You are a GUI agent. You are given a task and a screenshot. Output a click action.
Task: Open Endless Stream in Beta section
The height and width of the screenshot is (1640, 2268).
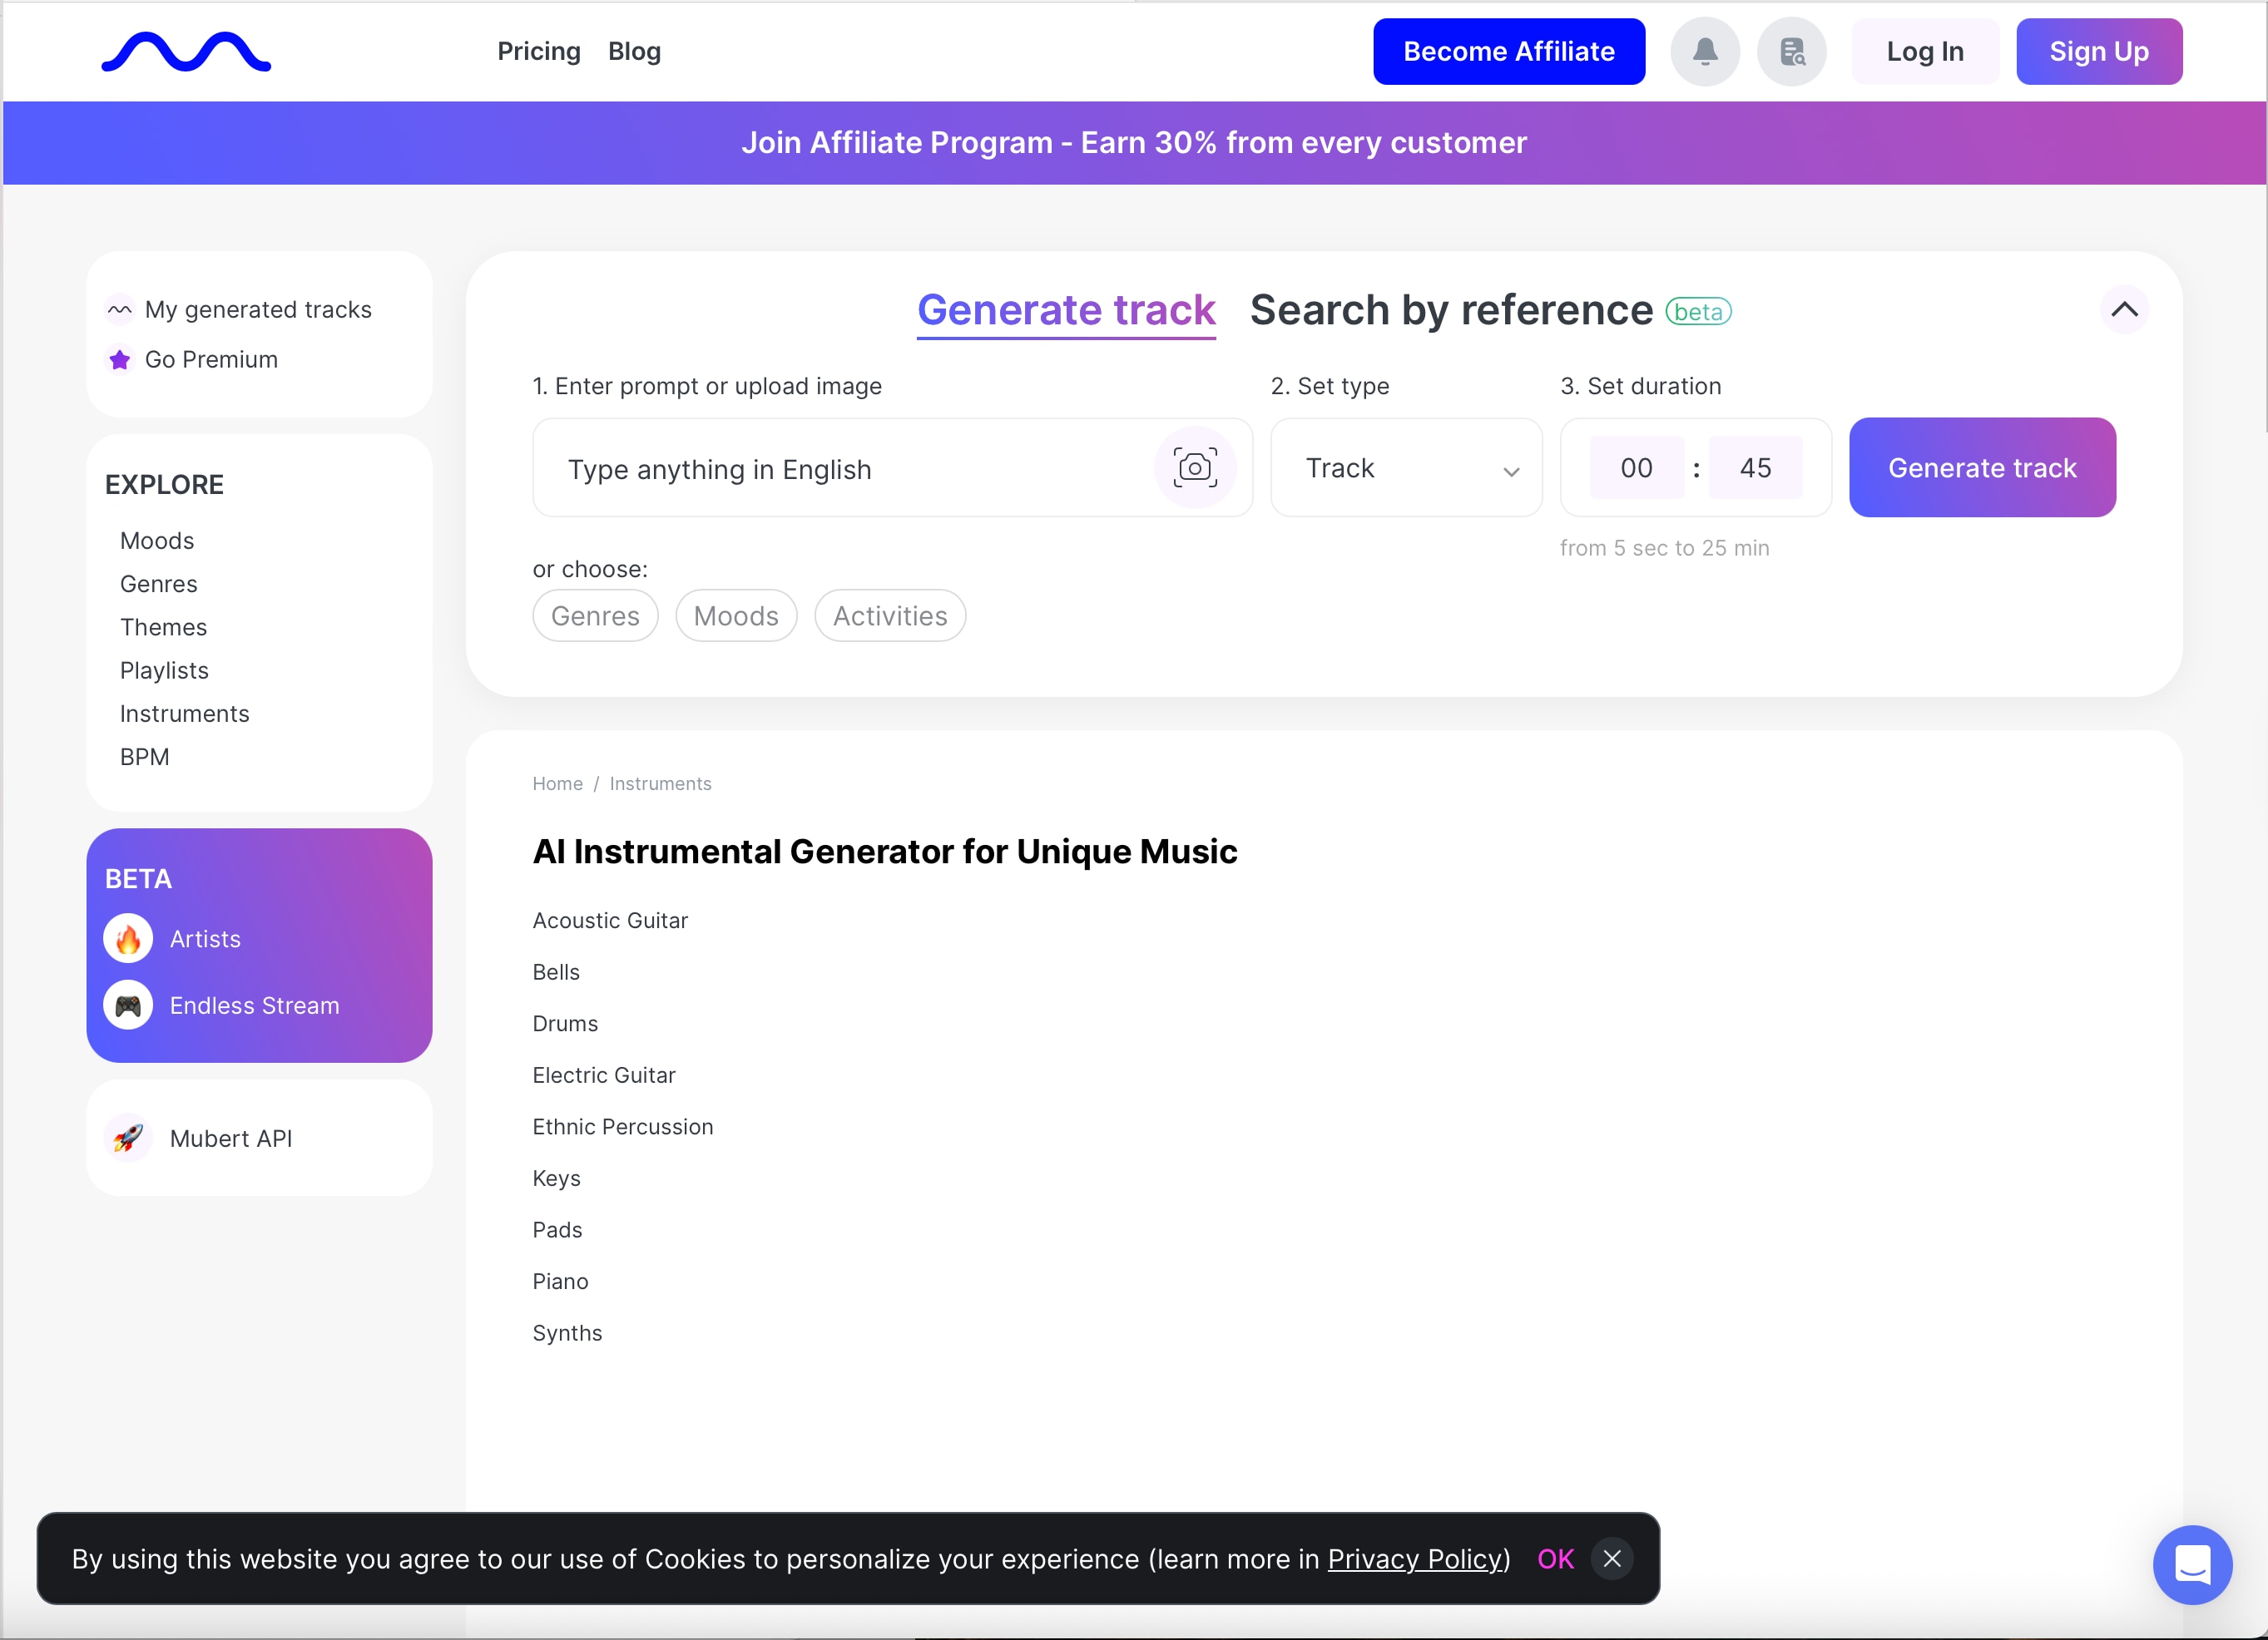click(255, 1005)
